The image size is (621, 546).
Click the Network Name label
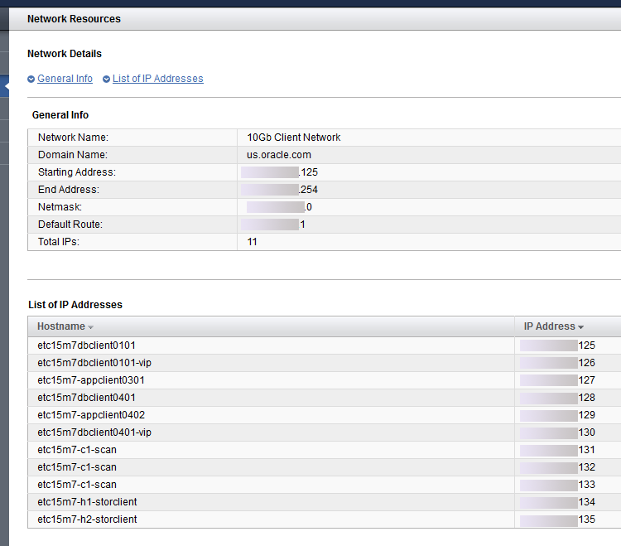tap(73, 138)
